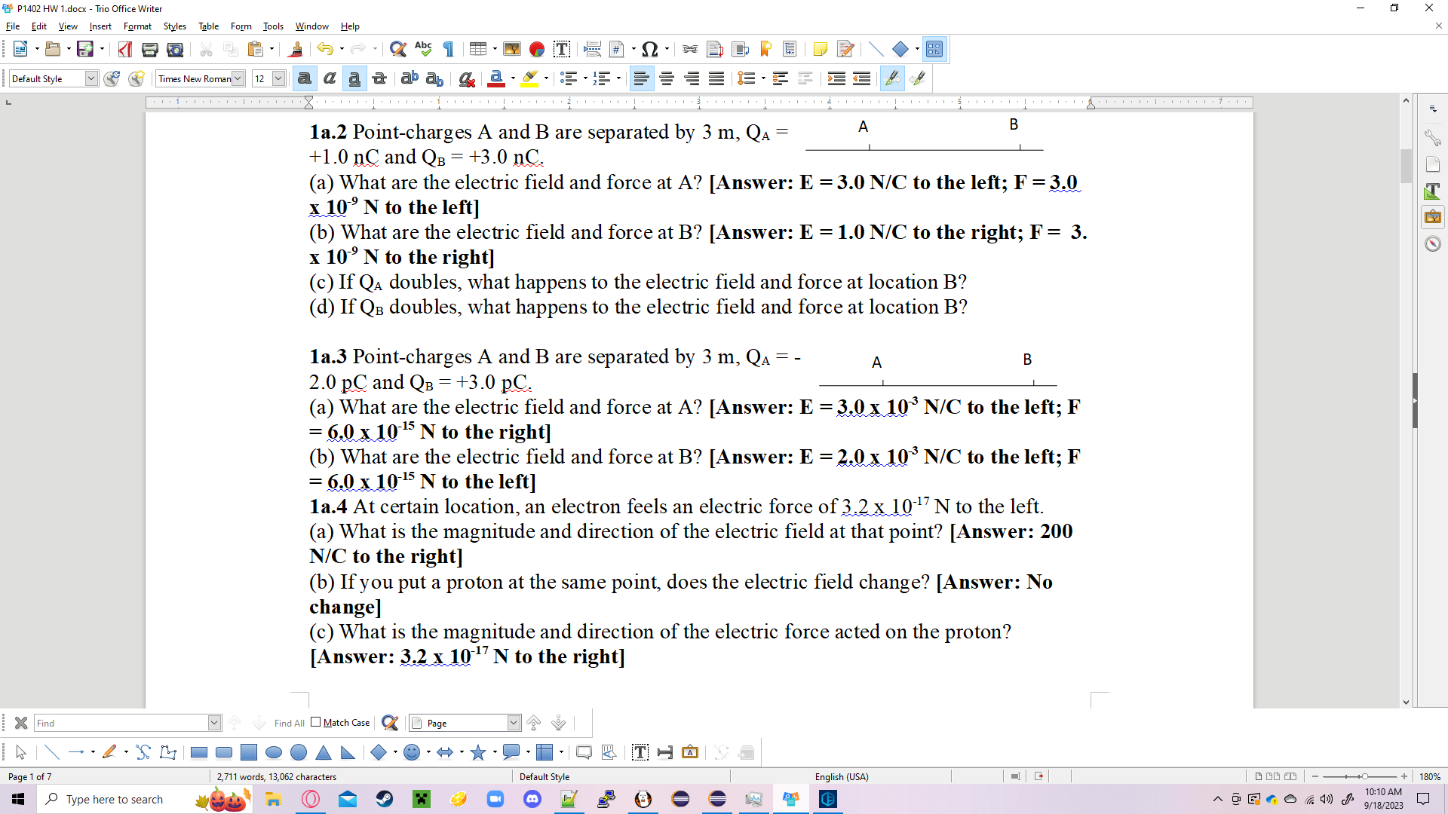
Task: Click English (USA) language in status bar
Action: 842,776
